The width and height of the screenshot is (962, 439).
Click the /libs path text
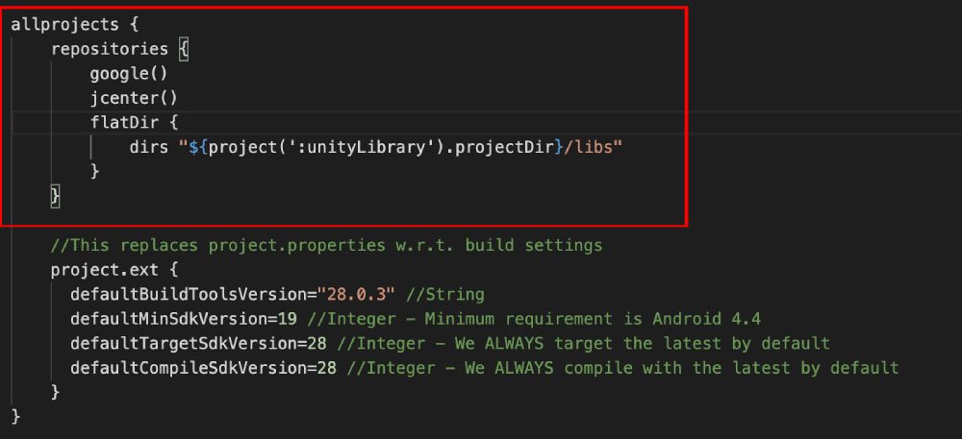[x=589, y=148]
